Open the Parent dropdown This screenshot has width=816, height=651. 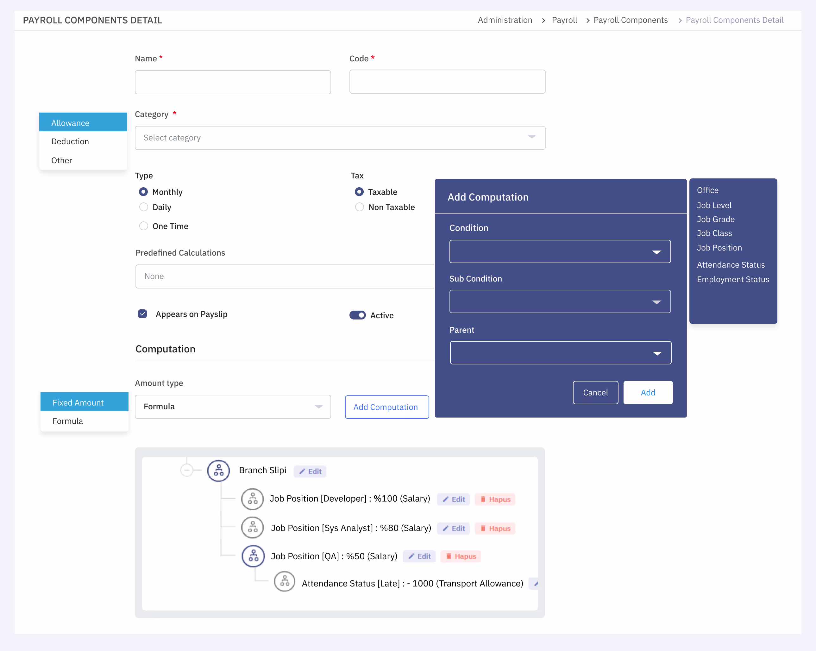point(561,353)
